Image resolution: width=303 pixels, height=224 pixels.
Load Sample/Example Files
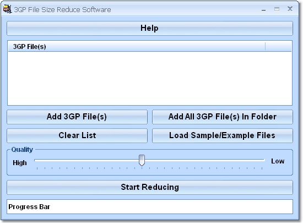[223, 135]
